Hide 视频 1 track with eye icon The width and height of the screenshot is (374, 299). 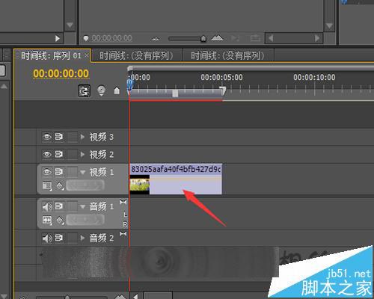pos(47,172)
